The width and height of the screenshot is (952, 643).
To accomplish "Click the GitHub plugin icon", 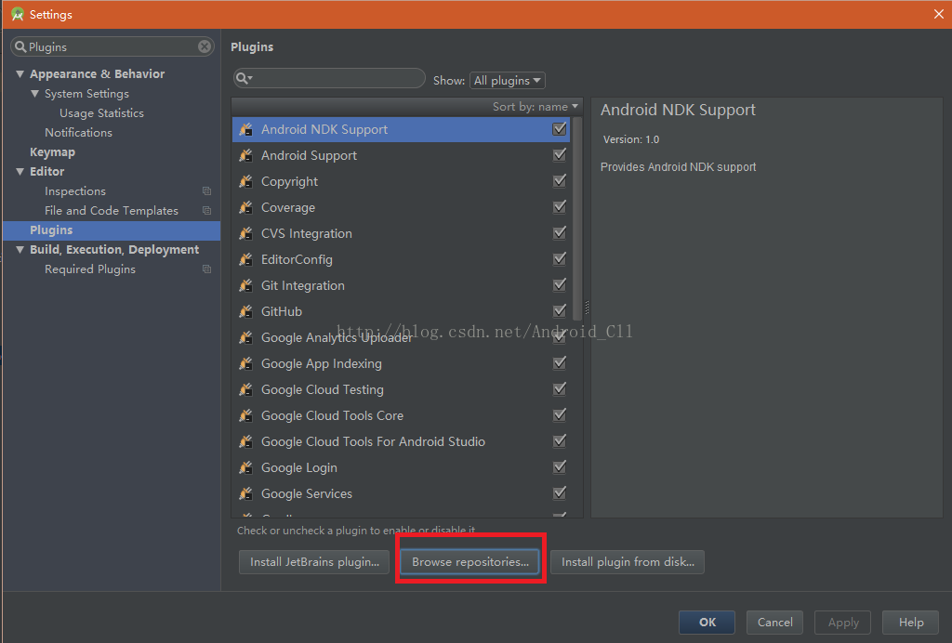I will tap(245, 311).
